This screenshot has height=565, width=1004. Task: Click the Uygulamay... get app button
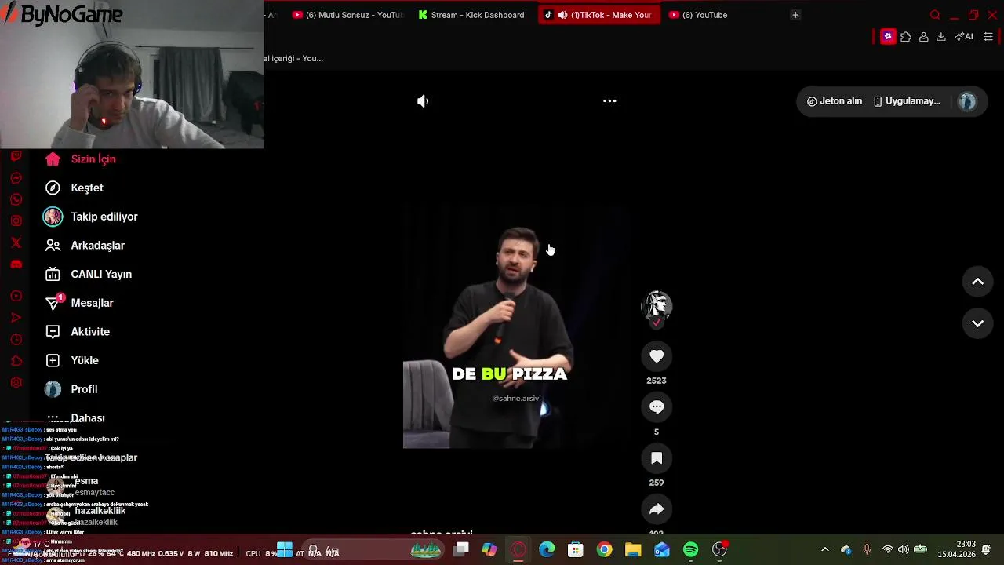907,101
